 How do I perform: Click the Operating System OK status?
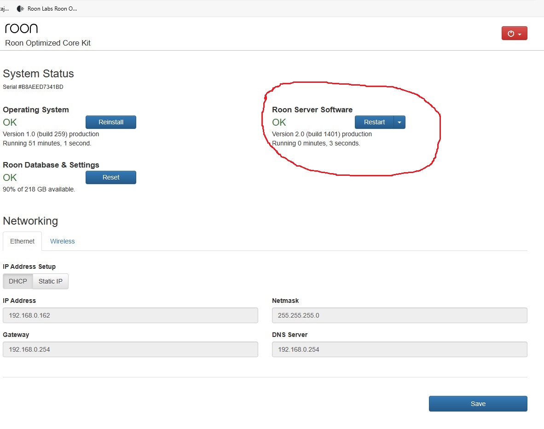pyautogui.click(x=10, y=122)
